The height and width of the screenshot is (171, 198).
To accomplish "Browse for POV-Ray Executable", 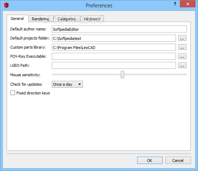I will (x=182, y=56).
